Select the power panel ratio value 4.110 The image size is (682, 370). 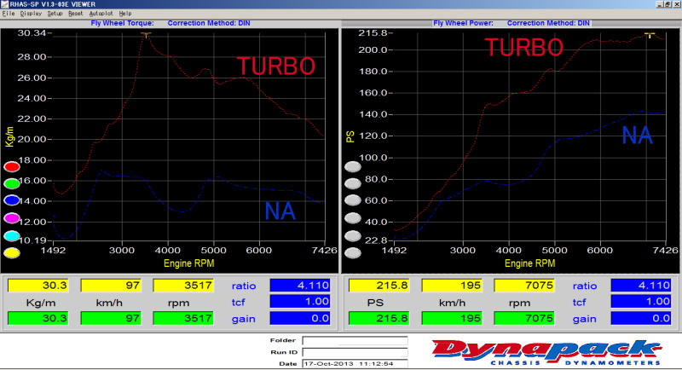tap(641, 286)
